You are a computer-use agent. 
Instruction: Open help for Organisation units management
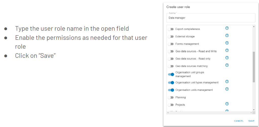227,89
